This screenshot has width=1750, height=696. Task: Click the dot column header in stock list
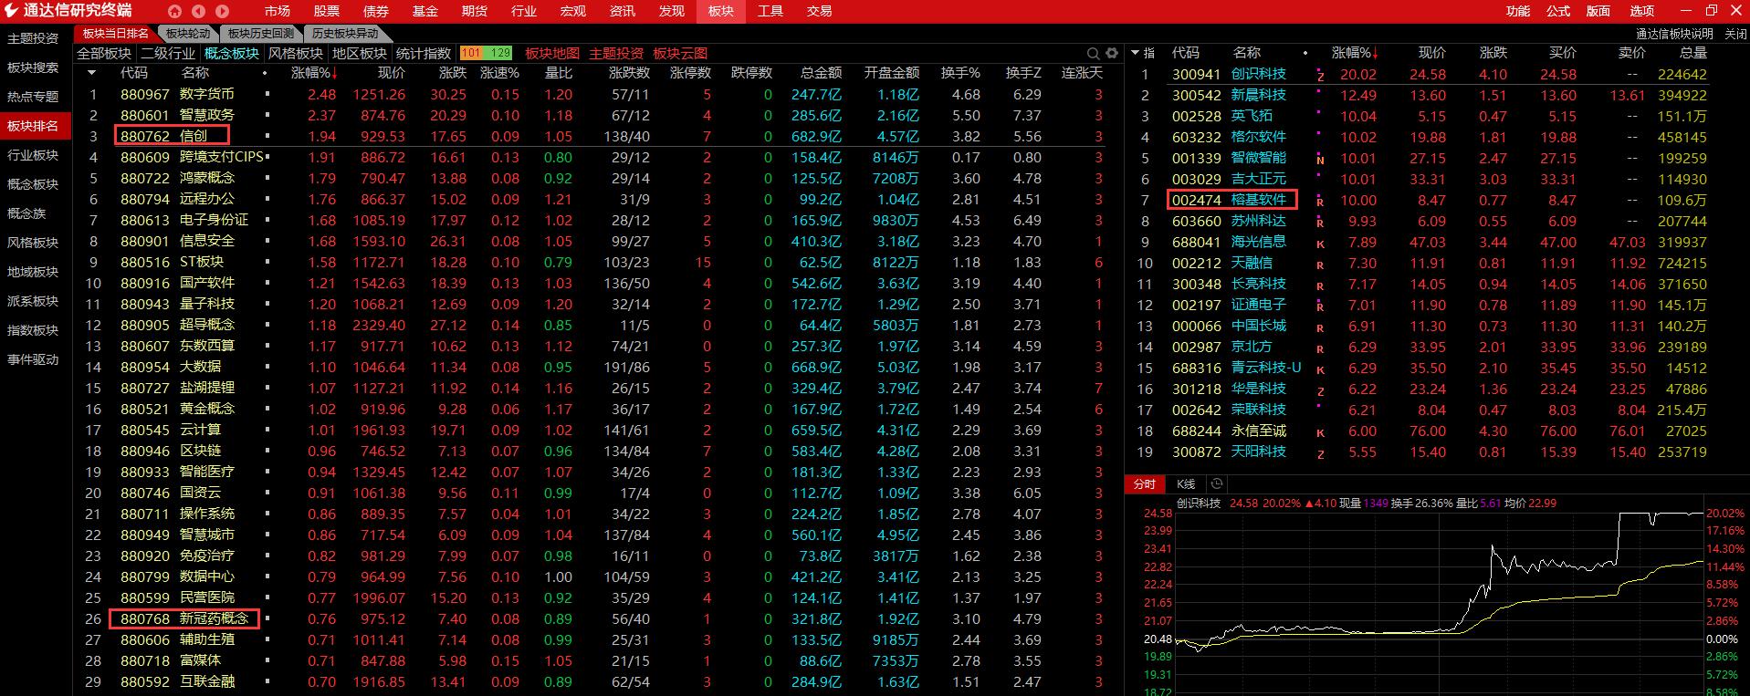coord(1305,53)
